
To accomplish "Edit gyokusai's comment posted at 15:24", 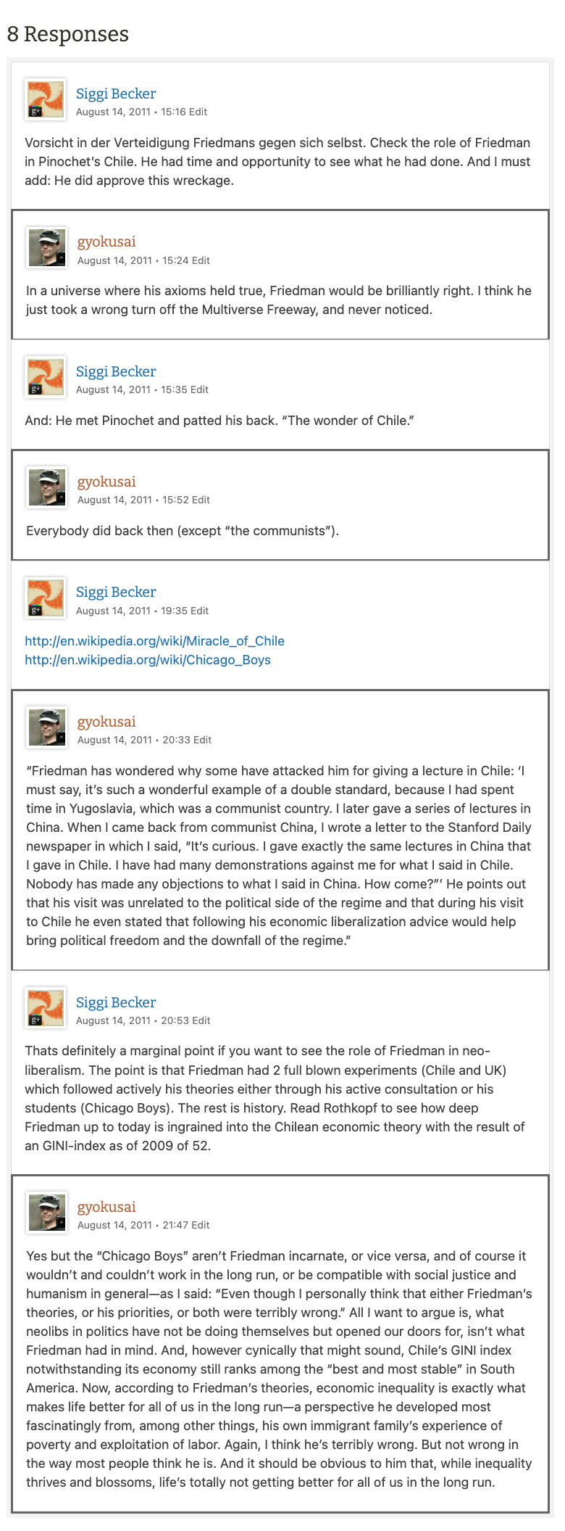I will (x=201, y=260).
